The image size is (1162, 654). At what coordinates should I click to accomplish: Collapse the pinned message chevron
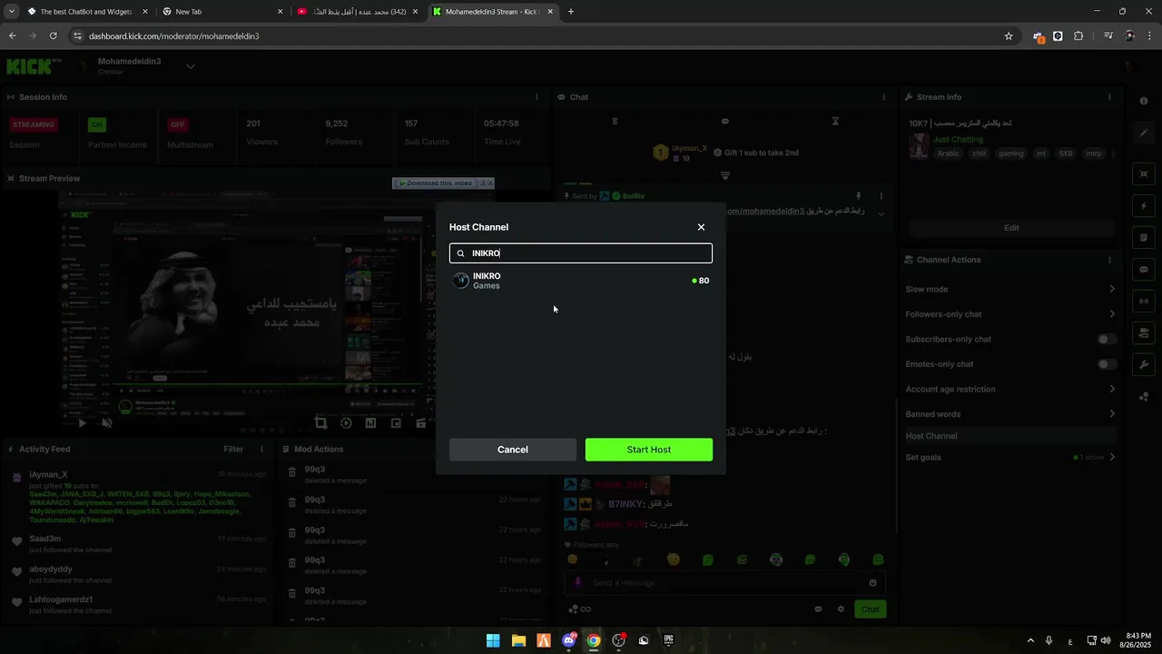881,214
